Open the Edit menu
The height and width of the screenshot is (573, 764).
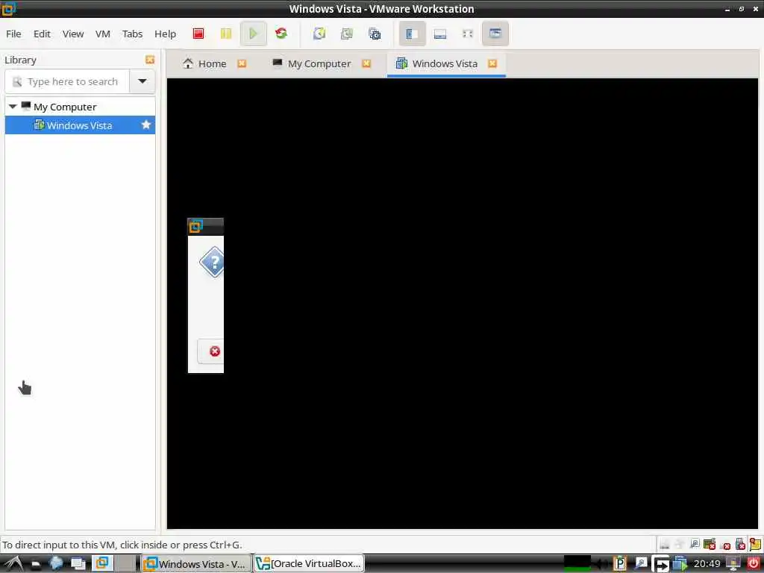pyautogui.click(x=42, y=34)
